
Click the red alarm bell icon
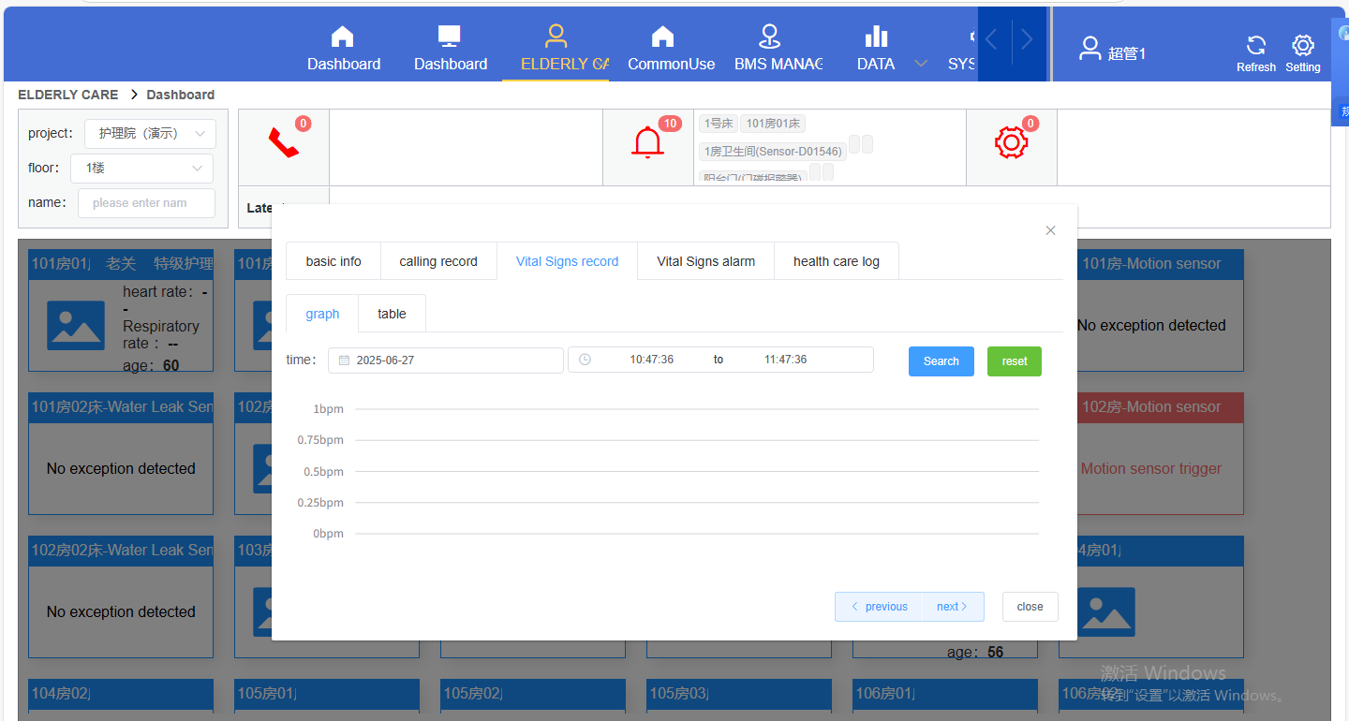(647, 143)
